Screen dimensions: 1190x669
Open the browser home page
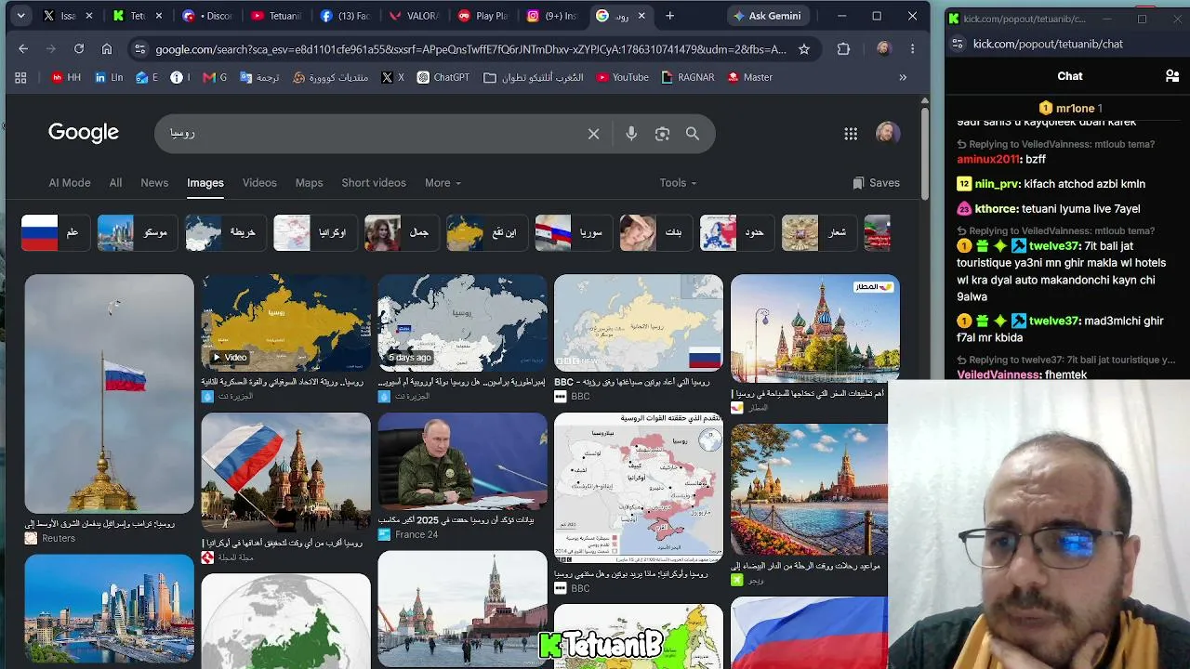(107, 49)
